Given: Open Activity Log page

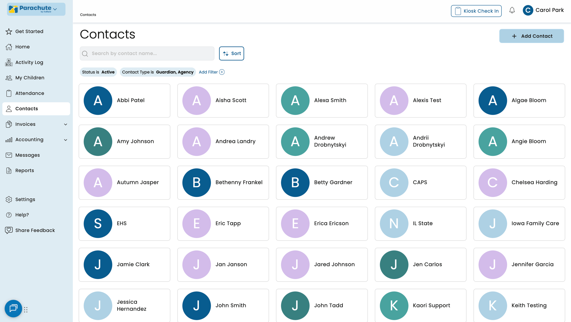Looking at the screenshot, I should (x=36, y=62).
